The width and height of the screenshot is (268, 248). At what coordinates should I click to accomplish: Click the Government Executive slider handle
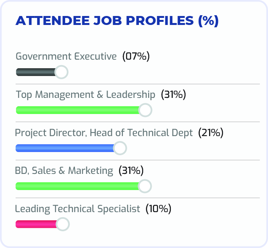click(x=61, y=72)
